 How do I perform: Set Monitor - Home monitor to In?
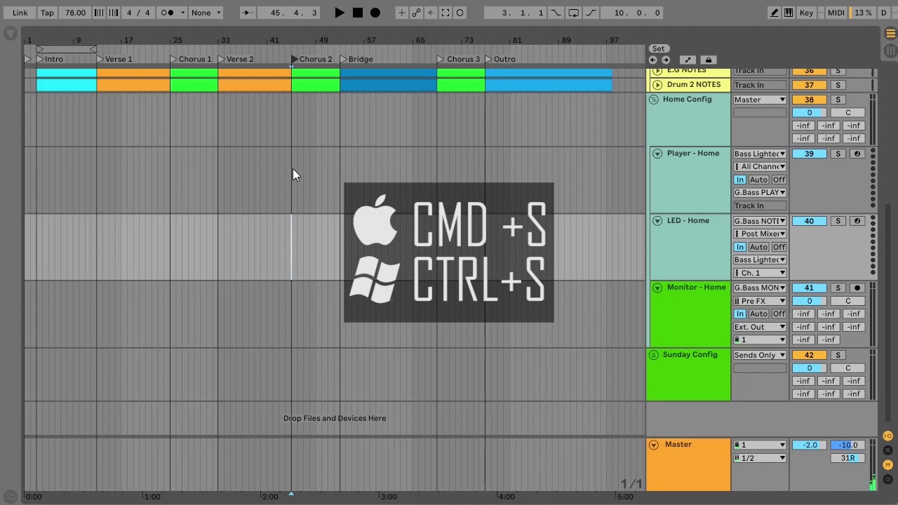[x=739, y=314]
